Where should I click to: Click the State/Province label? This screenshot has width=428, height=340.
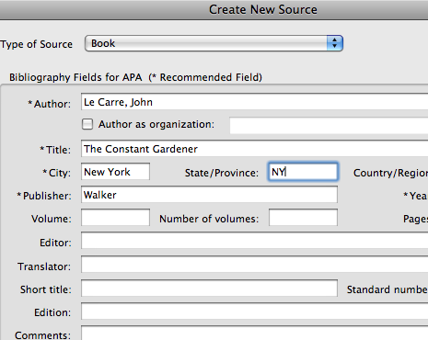click(x=222, y=173)
